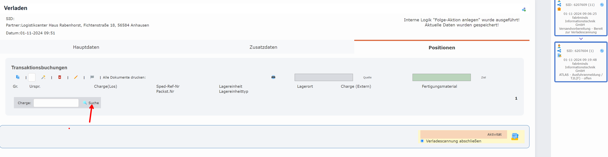Click the Charge (Extern) column header
This screenshot has width=608, height=157.
[x=356, y=86]
